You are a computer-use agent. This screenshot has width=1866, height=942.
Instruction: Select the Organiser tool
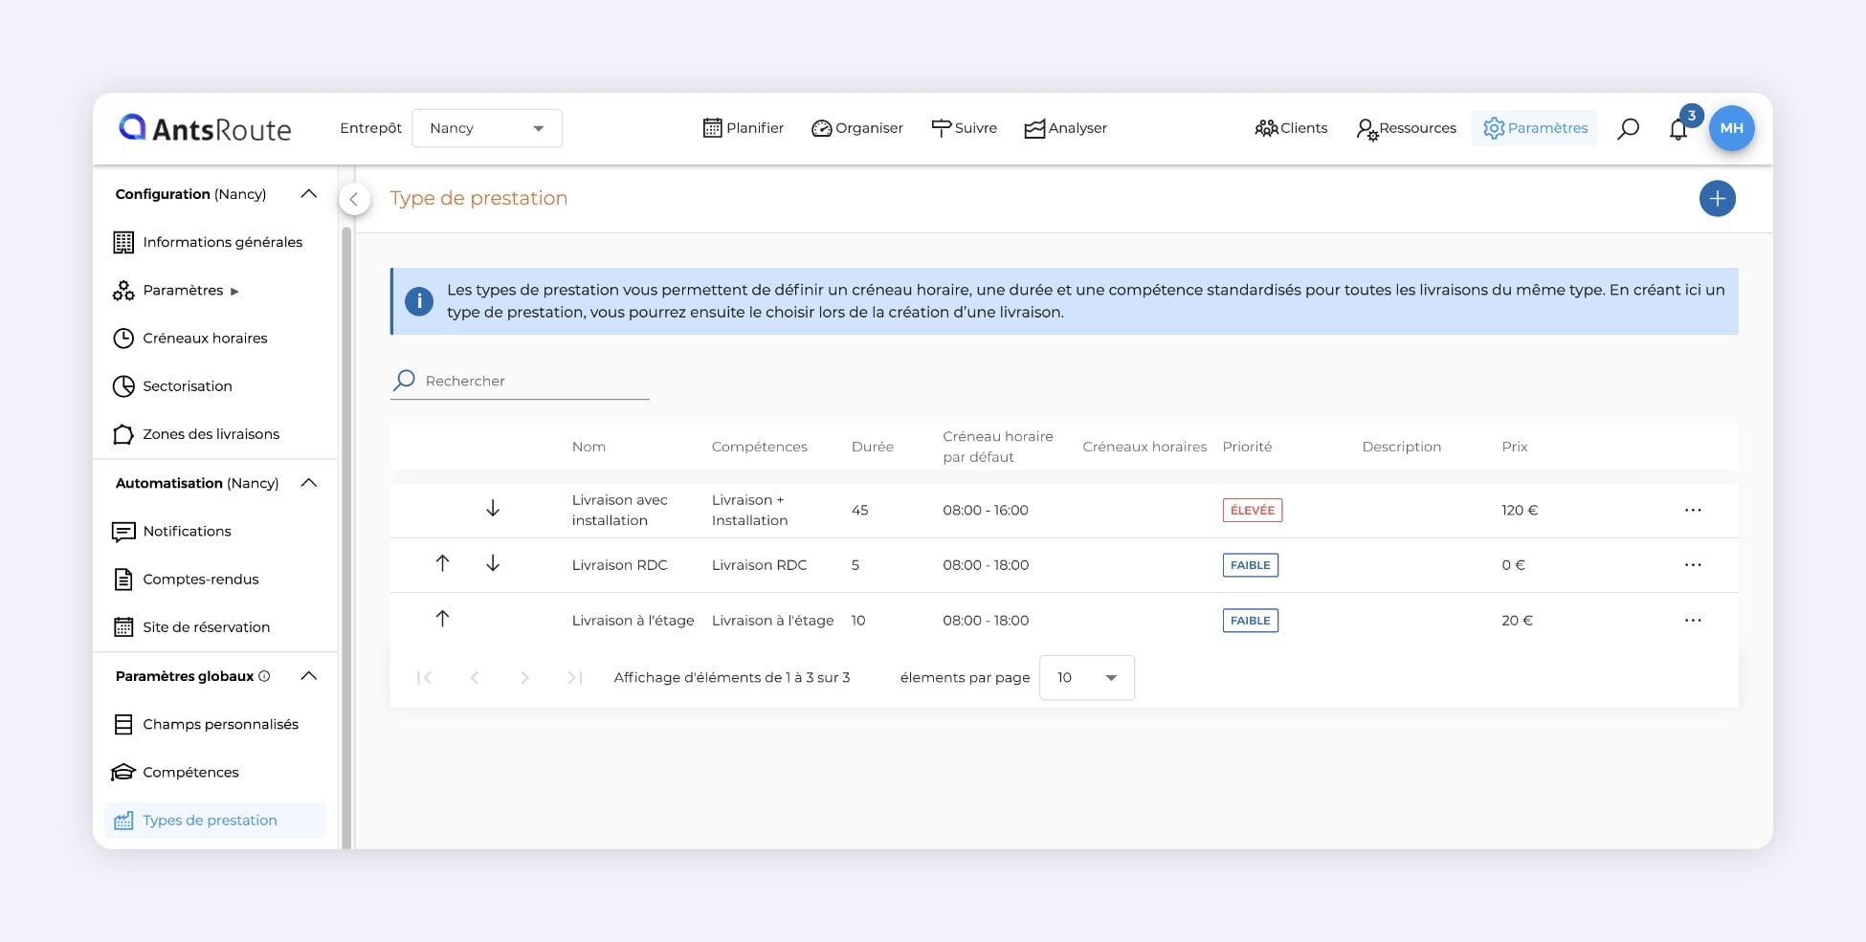(856, 127)
